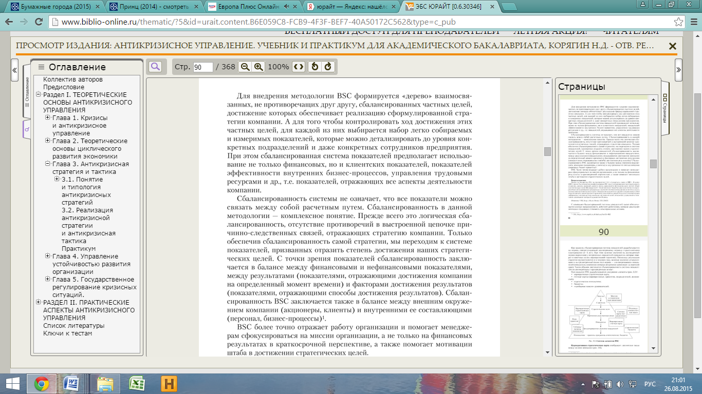Open Предисловие in contents
The image size is (702, 394).
64,87
